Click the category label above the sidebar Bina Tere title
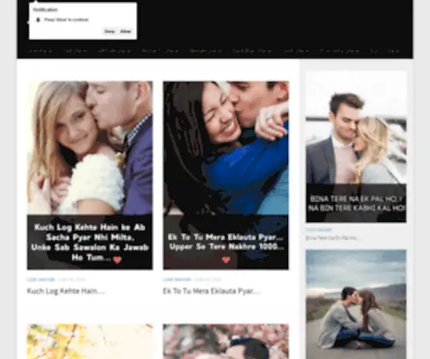Viewport: 430px width, 359px height. tap(319, 230)
